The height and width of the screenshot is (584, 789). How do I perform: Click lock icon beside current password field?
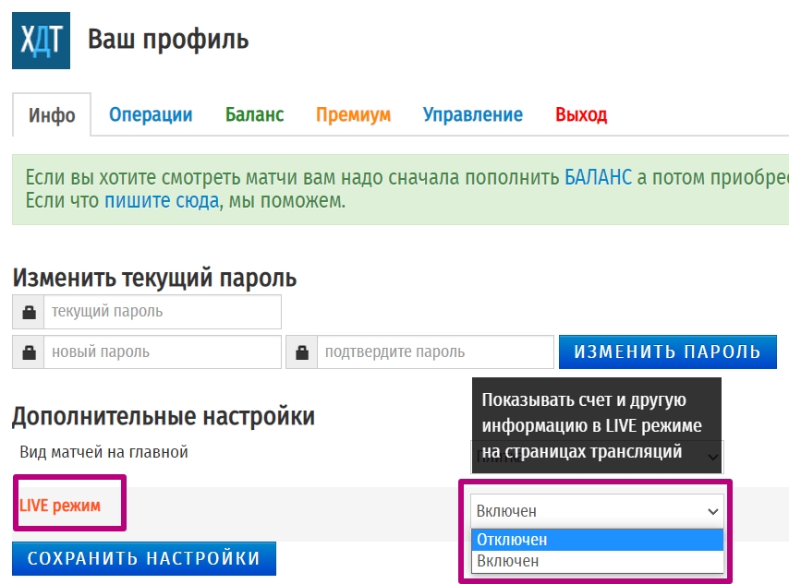tap(29, 312)
